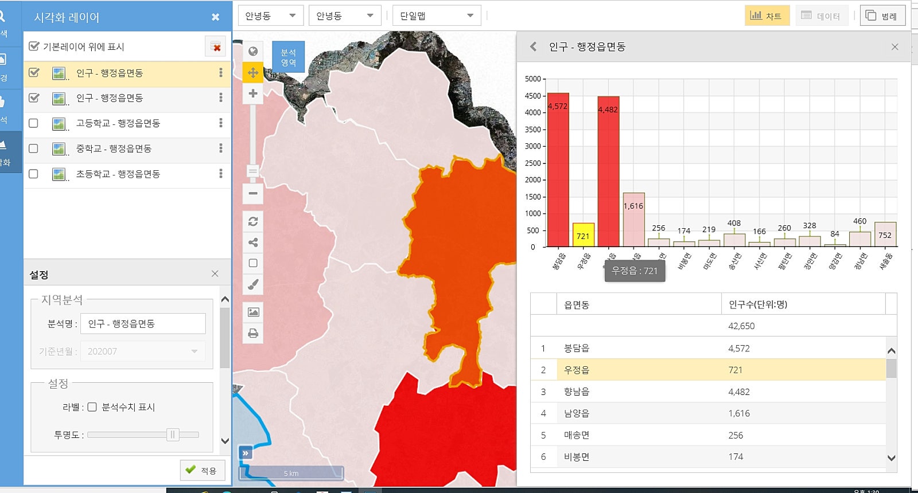Viewport: 918px width, 493px height.
Task: Select the highlighted 인구 - 행정읍면동 layer row
Action: [127, 73]
